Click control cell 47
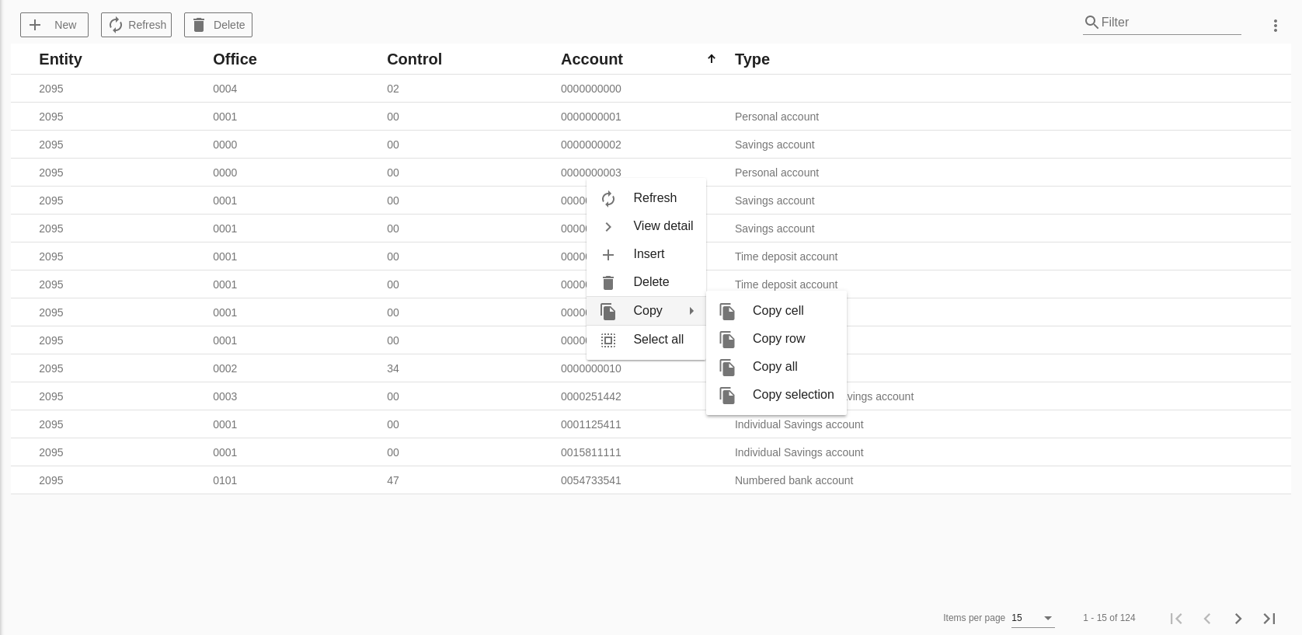This screenshot has width=1302, height=635. [x=393, y=480]
